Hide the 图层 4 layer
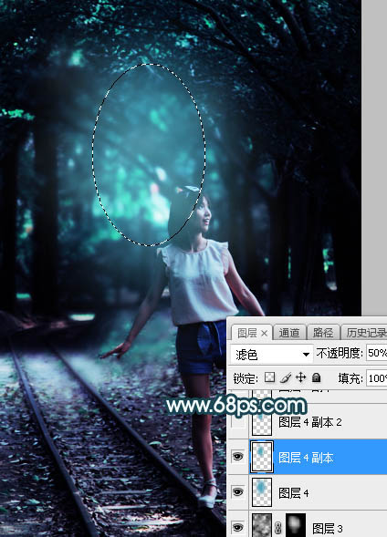Viewport: 387px width, 537px height. click(238, 492)
